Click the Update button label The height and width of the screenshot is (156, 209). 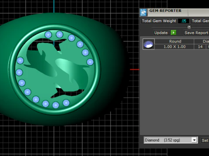tap(161, 33)
